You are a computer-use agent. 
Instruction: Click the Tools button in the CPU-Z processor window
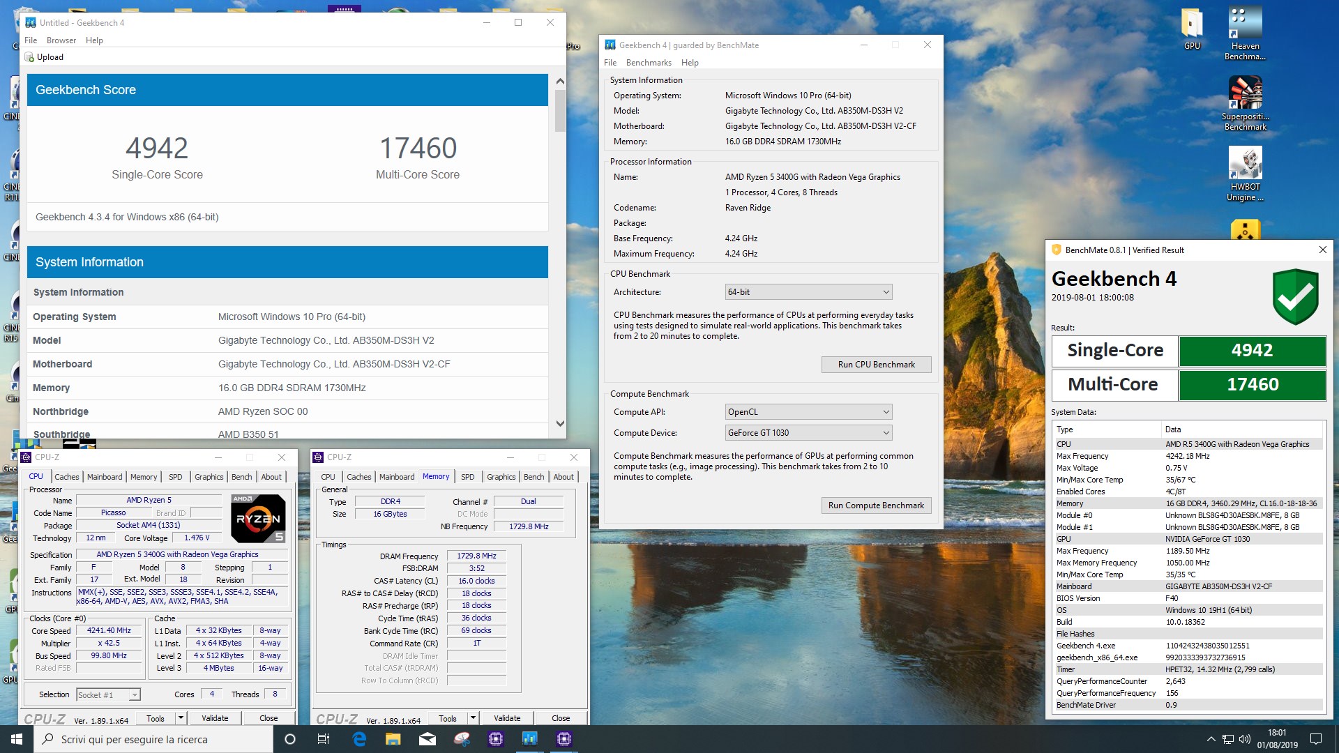click(x=156, y=718)
